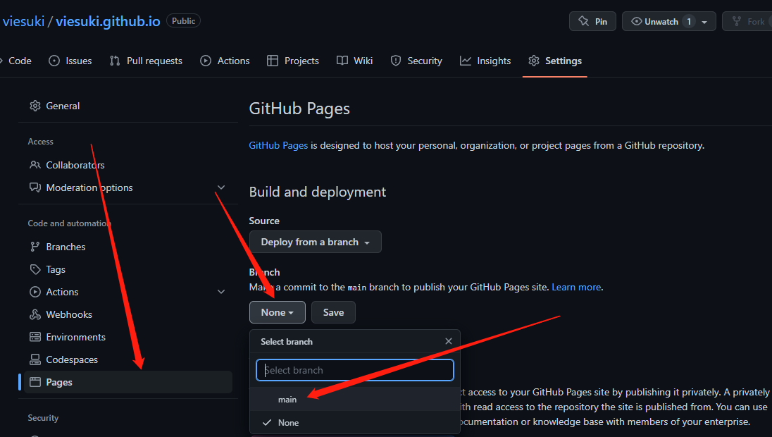Open the Issues tab
Screen dimensions: 772x437
point(70,61)
